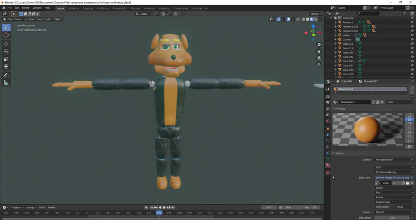The width and height of the screenshot is (416, 220).
Task: Open the Linear interpolation dropdown
Action: coord(394,188)
